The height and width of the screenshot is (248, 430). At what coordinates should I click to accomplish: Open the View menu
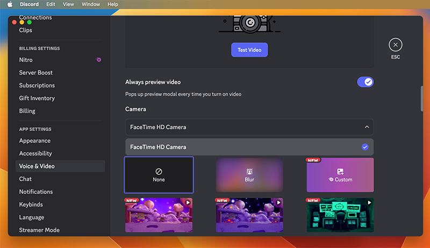point(68,4)
